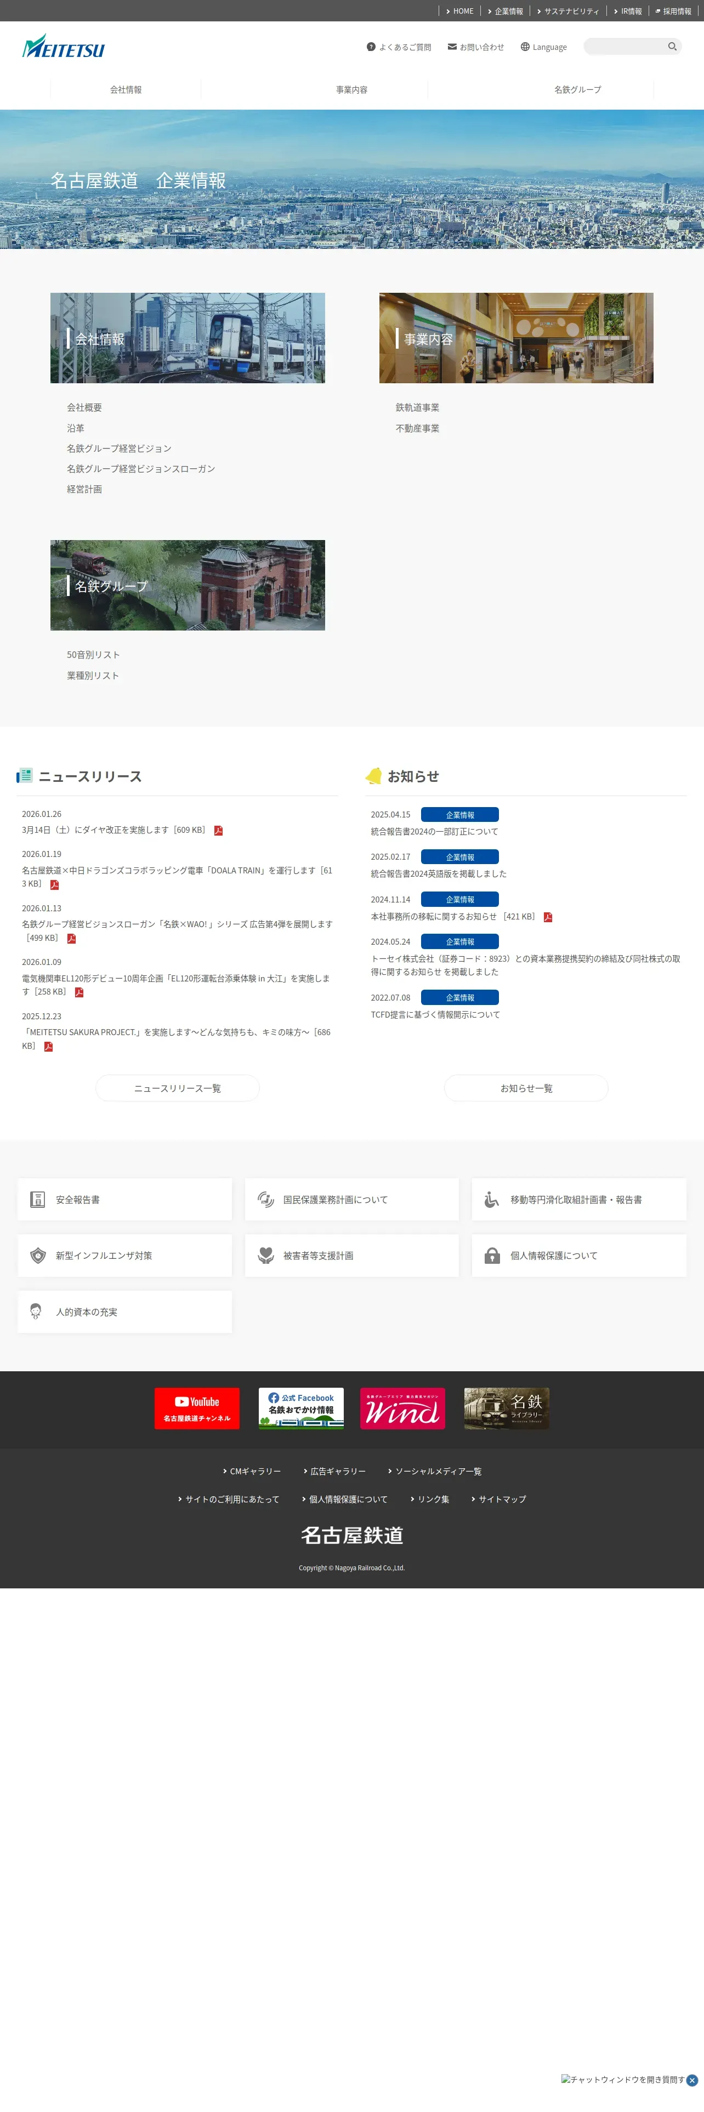Click the FAQ question mark icon

[x=371, y=47]
